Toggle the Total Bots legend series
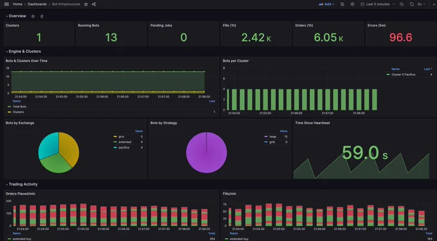This screenshot has height=241, width=437. pos(19,107)
